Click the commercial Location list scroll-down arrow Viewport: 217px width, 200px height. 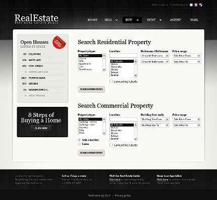[136, 139]
